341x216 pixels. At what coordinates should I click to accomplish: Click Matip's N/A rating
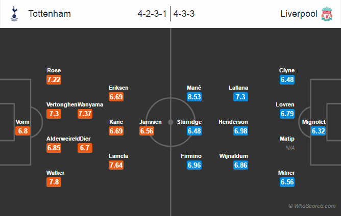(290, 148)
